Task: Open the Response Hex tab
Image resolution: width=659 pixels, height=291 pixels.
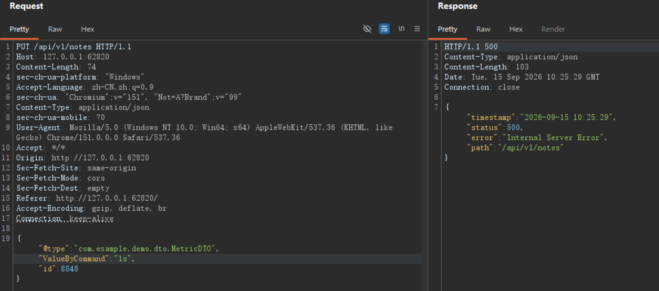Action: tap(516, 29)
